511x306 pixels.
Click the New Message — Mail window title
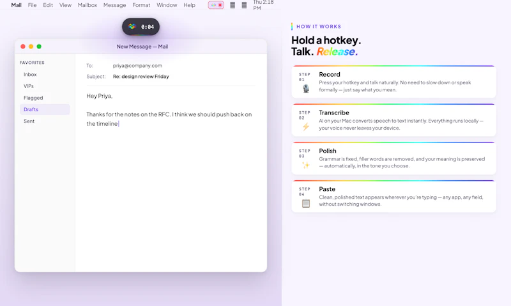pyautogui.click(x=142, y=47)
